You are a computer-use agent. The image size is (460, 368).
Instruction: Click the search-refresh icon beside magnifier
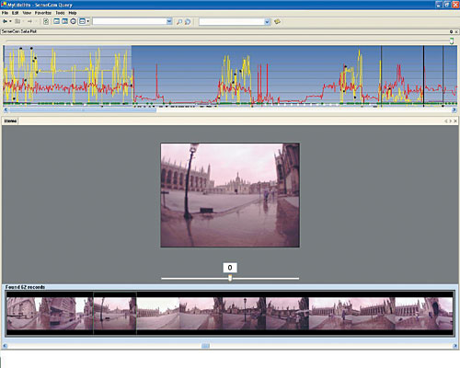point(188,22)
